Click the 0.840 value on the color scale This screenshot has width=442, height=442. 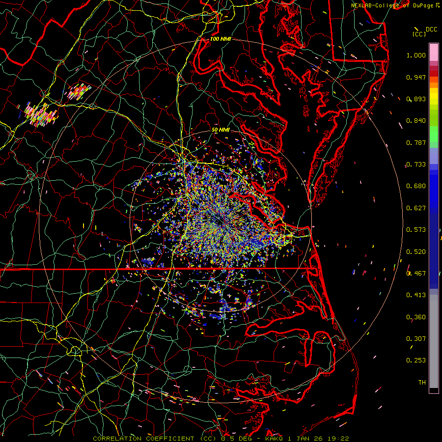(416, 121)
